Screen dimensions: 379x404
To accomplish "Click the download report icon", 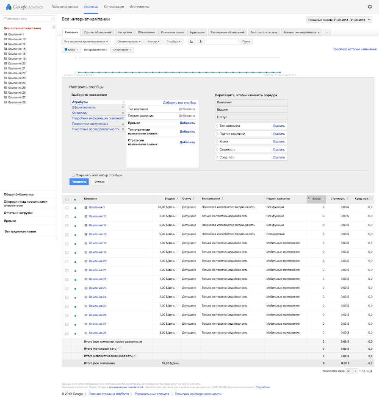I will click(201, 42).
